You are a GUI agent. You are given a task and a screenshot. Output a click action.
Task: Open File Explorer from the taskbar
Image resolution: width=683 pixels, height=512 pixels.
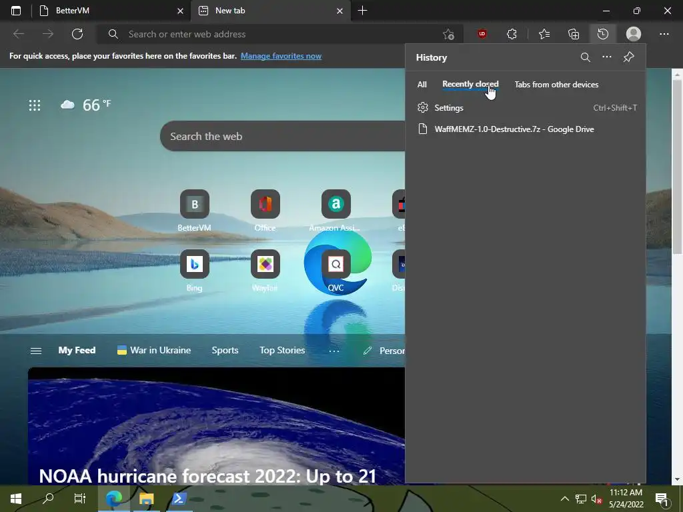(146, 499)
